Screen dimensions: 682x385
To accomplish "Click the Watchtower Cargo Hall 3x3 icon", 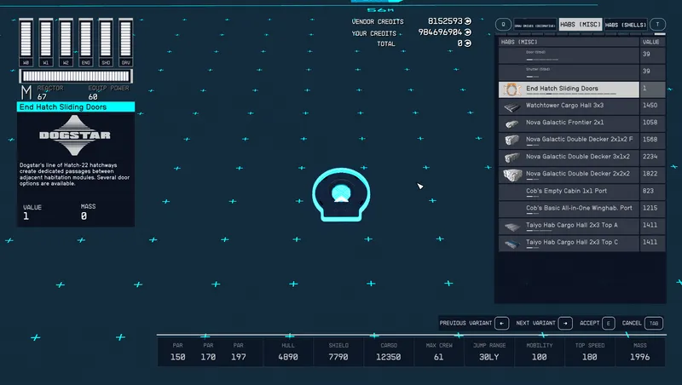I will click(x=511, y=106).
